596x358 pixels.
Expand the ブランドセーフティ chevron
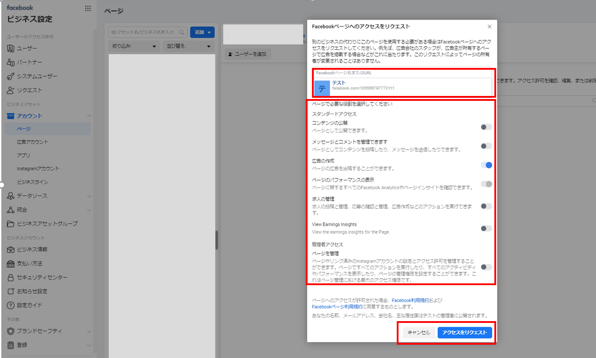point(89,331)
